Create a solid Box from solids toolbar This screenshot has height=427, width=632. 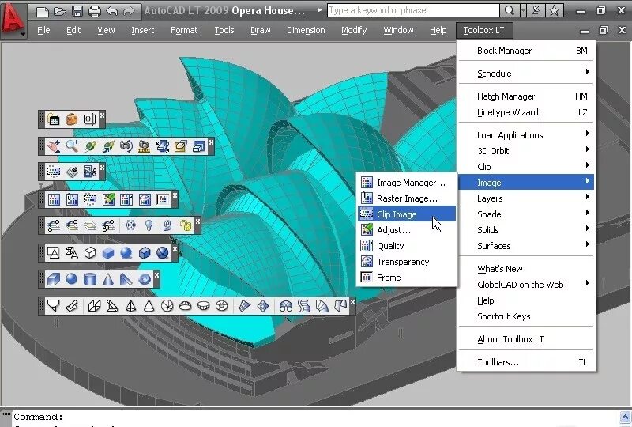(x=54, y=279)
